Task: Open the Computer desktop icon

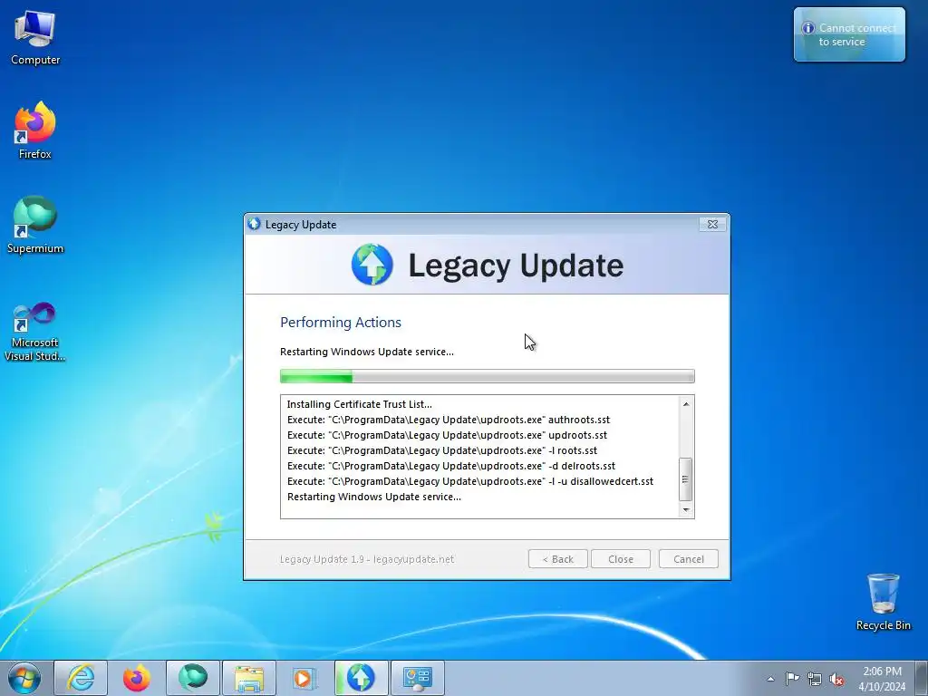Action: tap(35, 37)
